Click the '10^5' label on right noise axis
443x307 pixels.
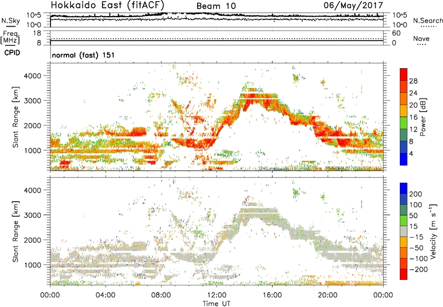400,16
